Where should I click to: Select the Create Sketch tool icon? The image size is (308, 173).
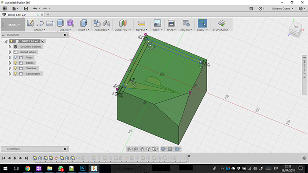click(30, 23)
